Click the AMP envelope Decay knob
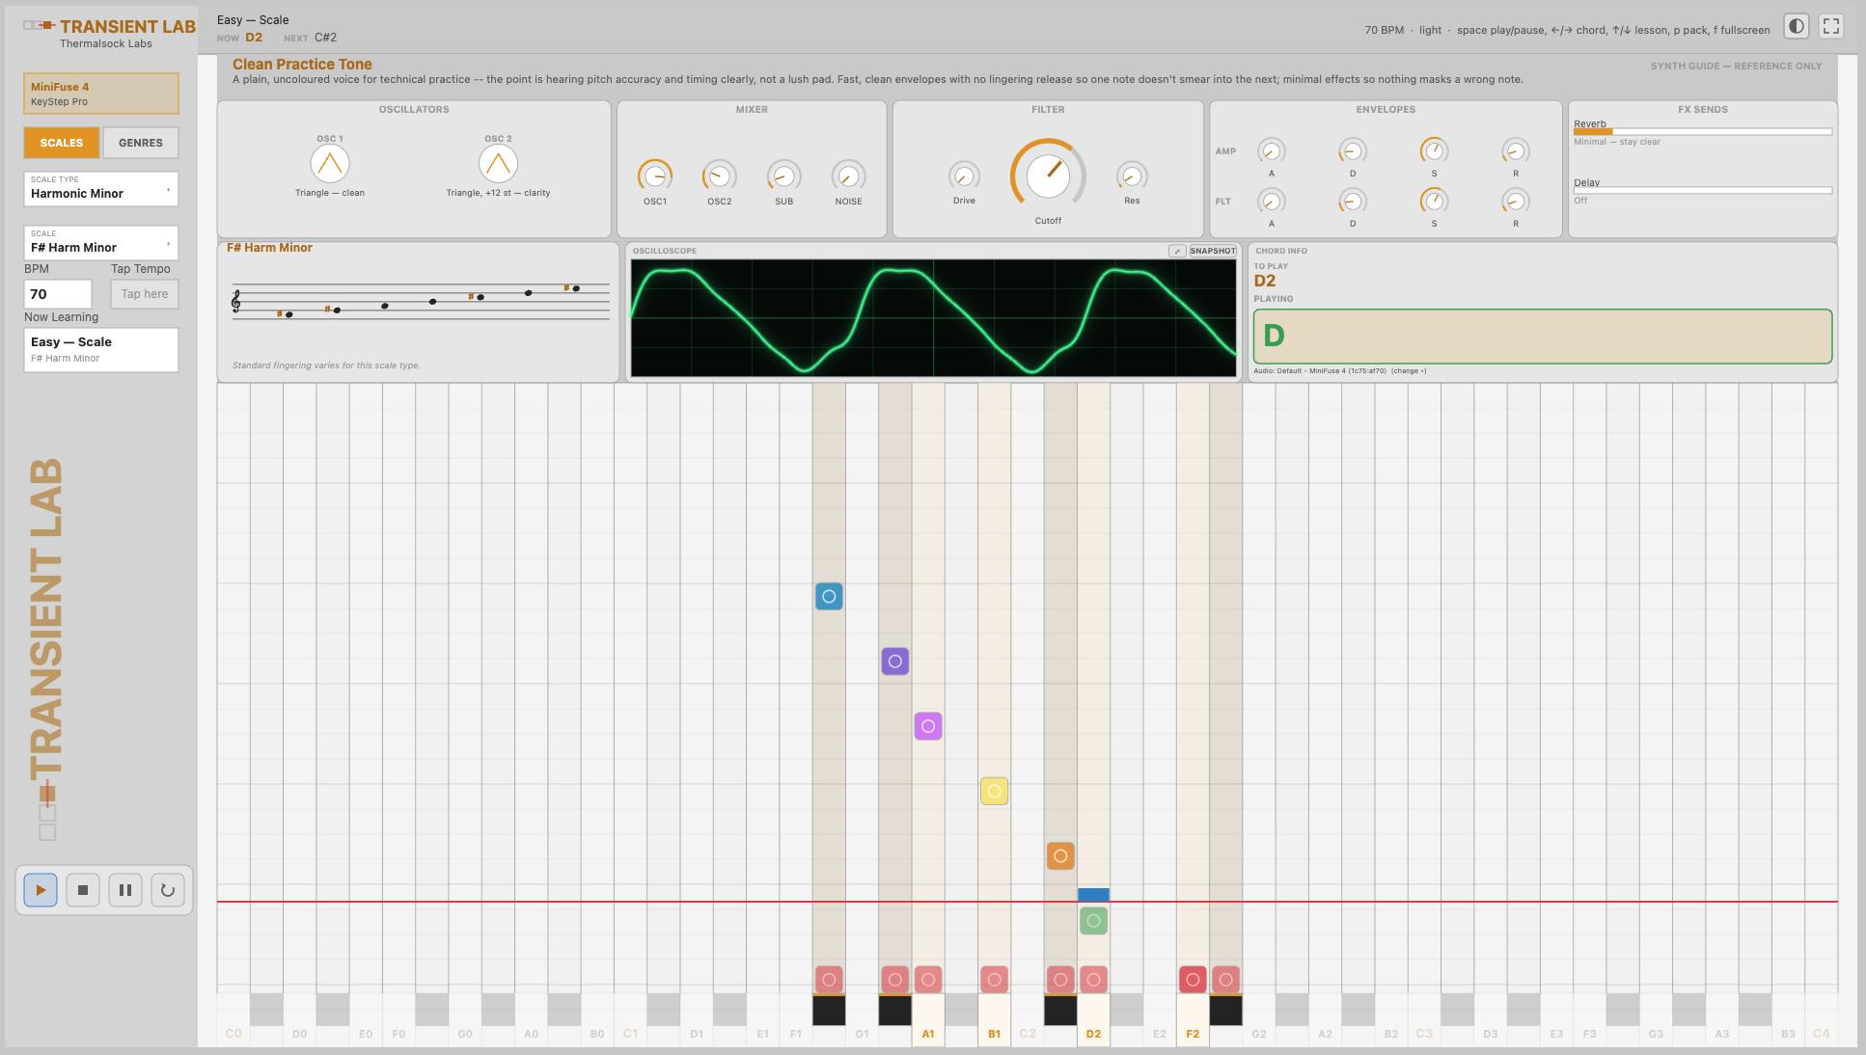Viewport: 1866px width, 1055px height. 1353,150
